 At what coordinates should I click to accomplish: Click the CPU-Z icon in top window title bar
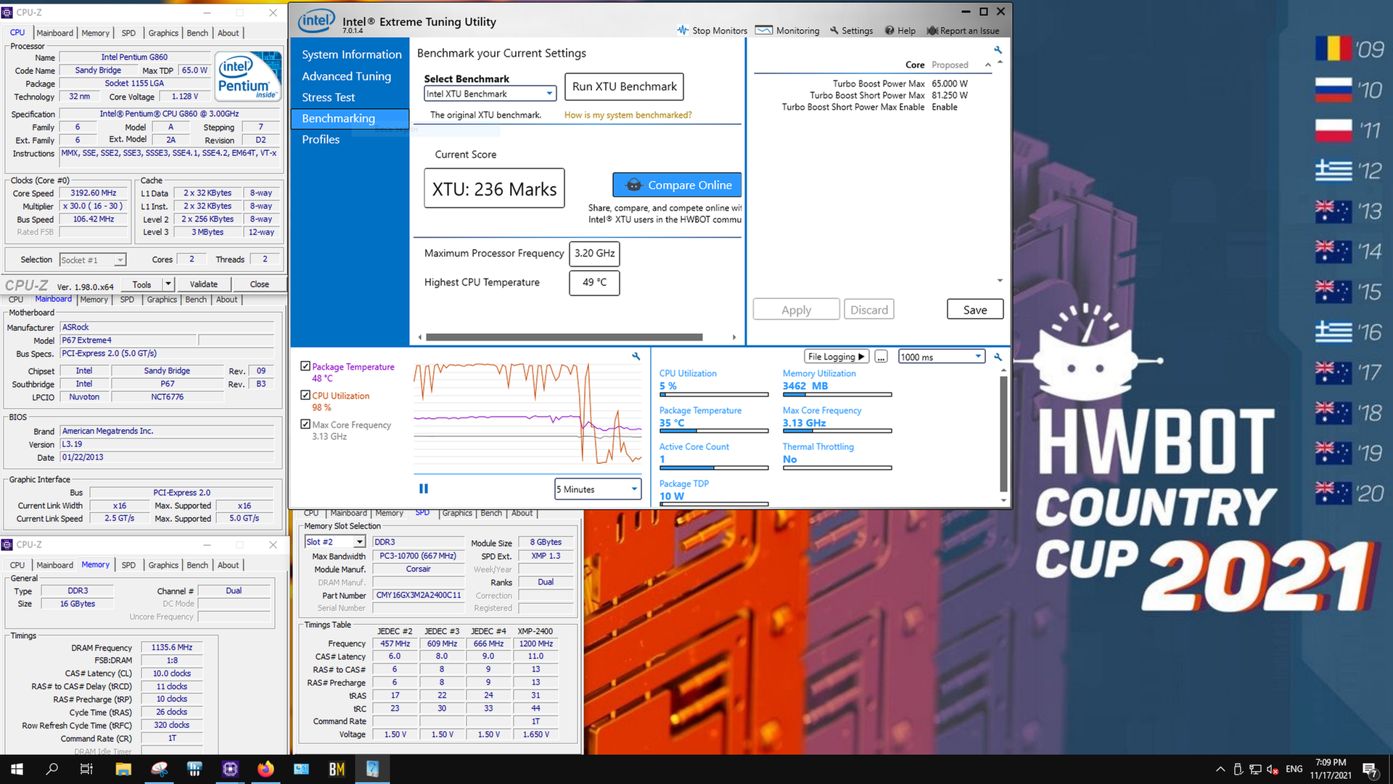tap(7, 12)
